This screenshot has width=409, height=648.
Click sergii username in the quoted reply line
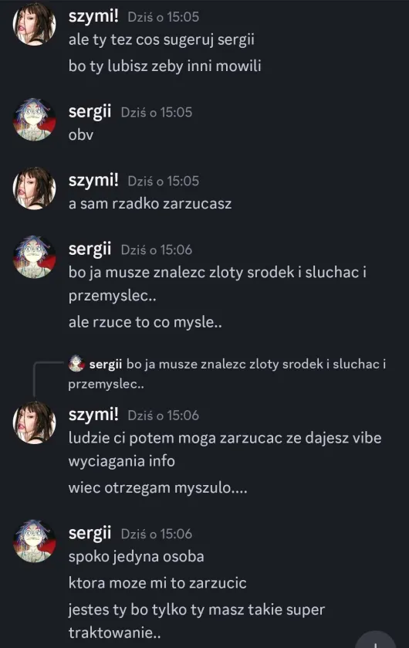click(x=106, y=364)
